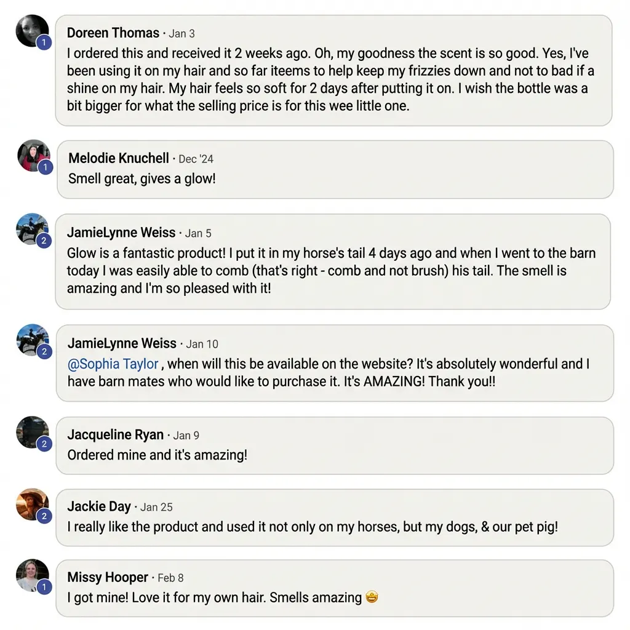Open Melodie Knuchell's name link
The image size is (630, 630).
pos(119,158)
